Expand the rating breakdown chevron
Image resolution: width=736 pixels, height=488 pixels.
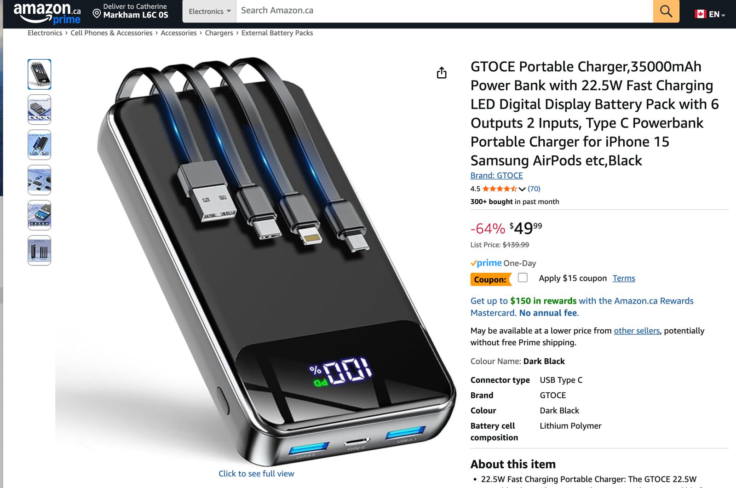click(x=522, y=189)
